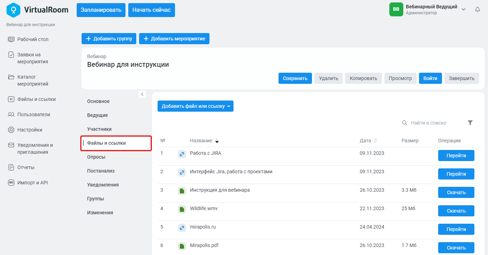This screenshot has height=255, width=488.
Task: Click the Уведомления и приглашения envelope icon
Action: point(11,145)
